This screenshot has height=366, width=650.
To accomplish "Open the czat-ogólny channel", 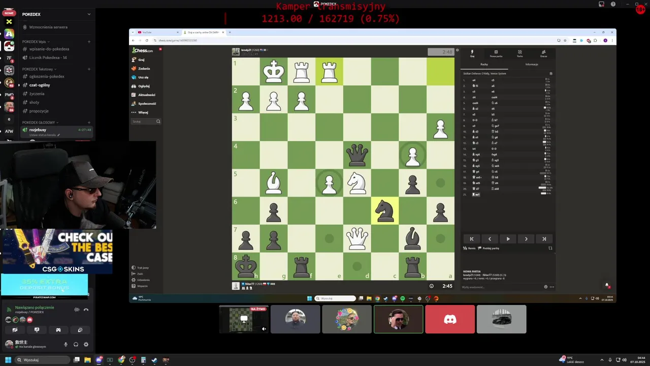I will 40,85.
